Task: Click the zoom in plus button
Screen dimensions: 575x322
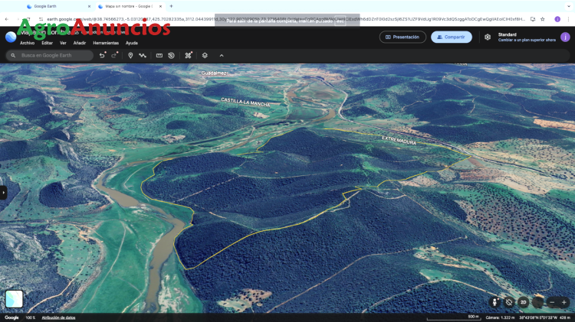Action: click(564, 302)
